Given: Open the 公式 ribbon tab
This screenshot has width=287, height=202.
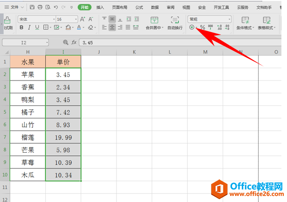Looking at the screenshot, I should (139, 7).
